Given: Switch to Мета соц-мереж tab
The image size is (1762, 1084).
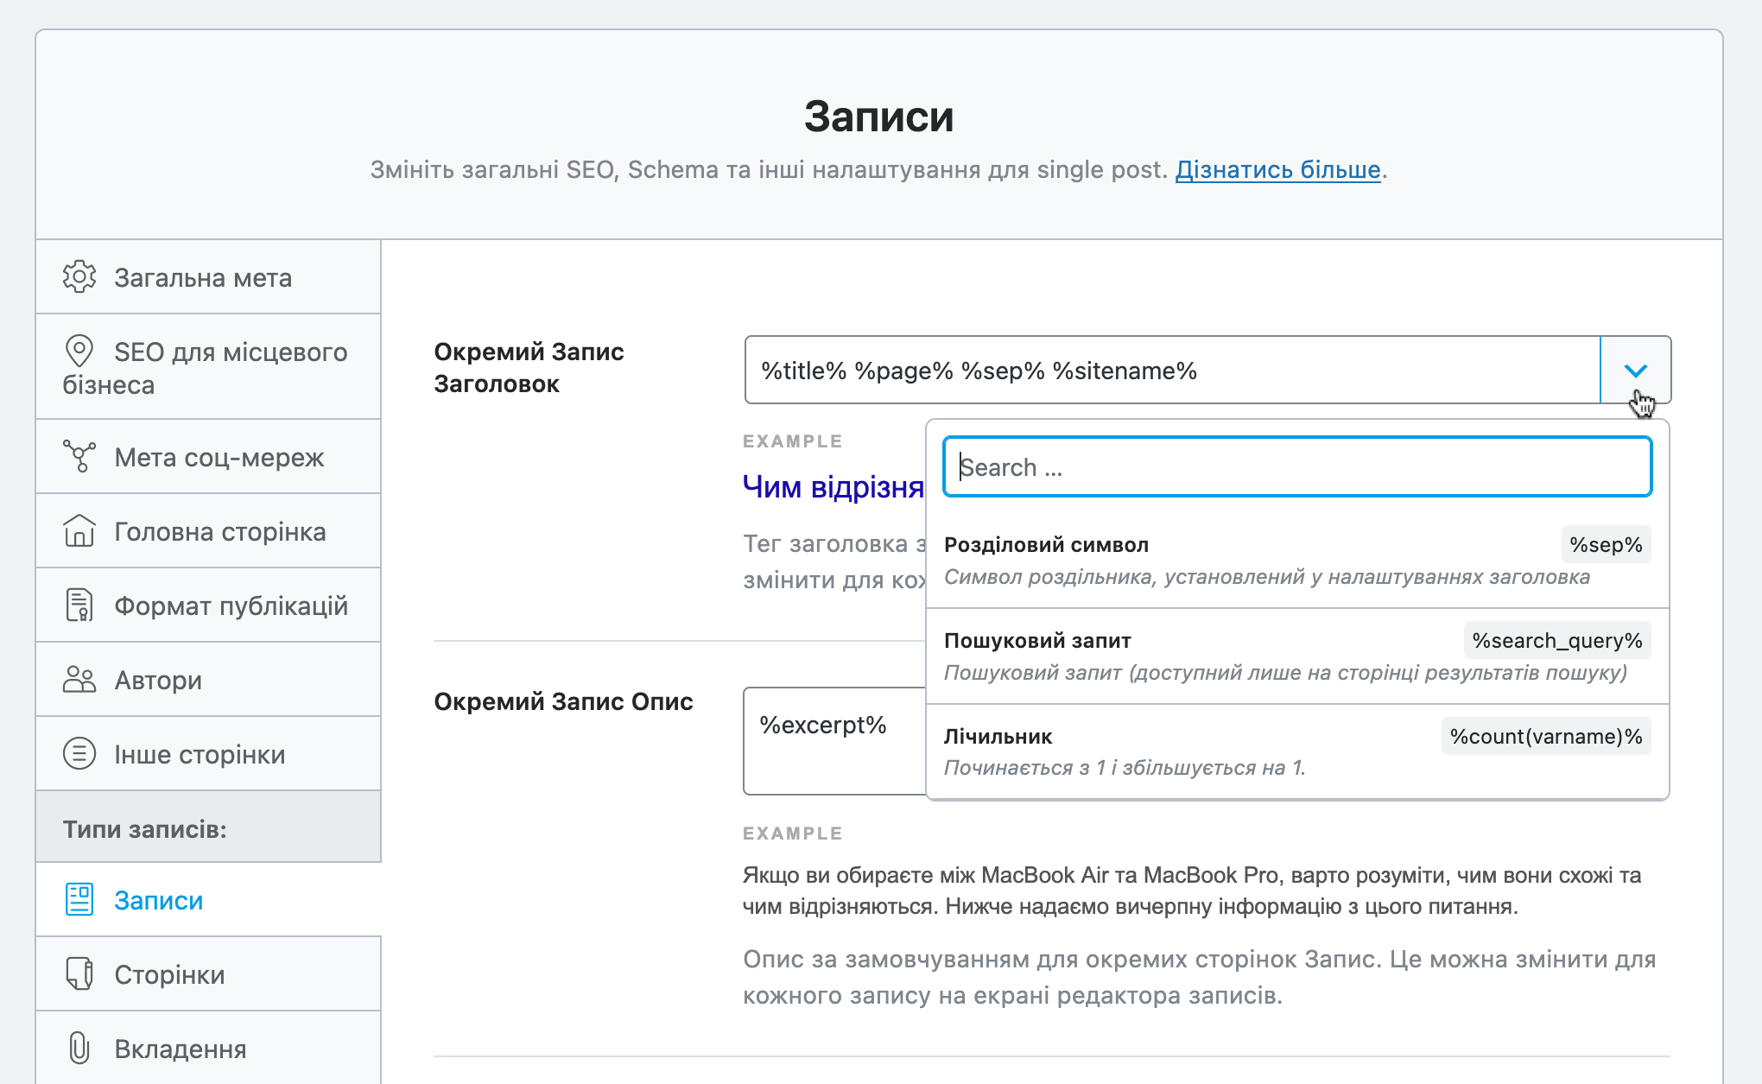Looking at the screenshot, I should (208, 457).
